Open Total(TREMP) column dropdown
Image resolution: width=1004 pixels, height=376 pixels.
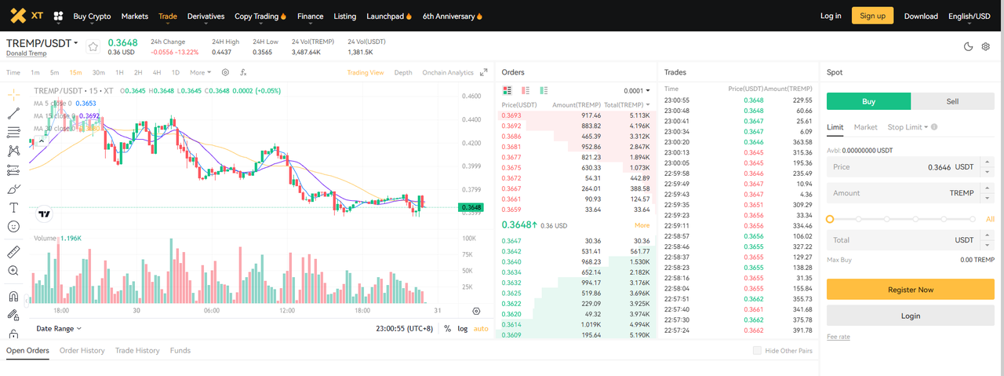627,104
